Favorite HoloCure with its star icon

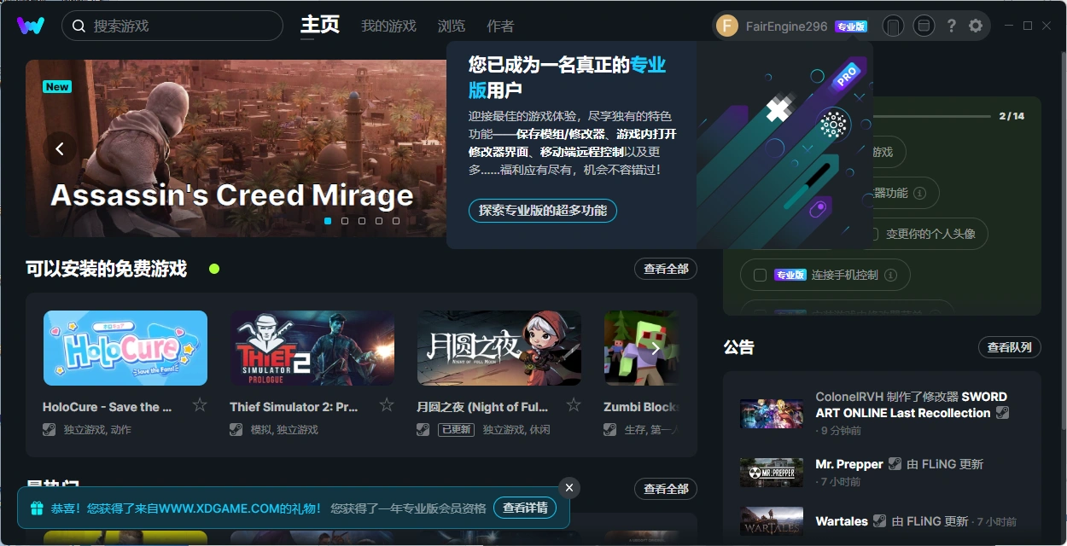200,405
